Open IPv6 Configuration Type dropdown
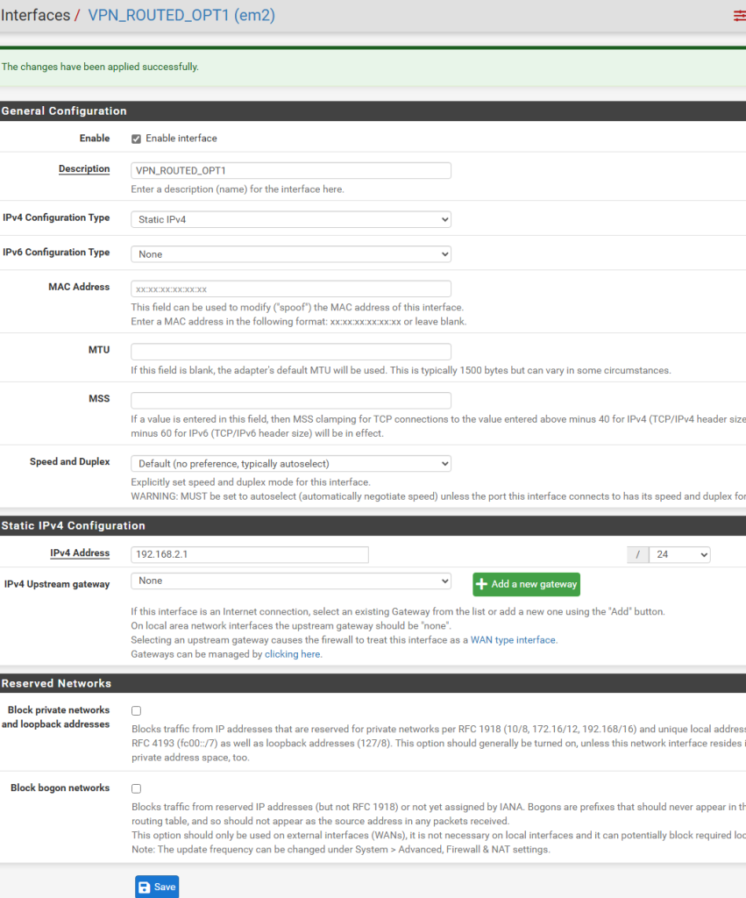746x898 pixels. 290,254
